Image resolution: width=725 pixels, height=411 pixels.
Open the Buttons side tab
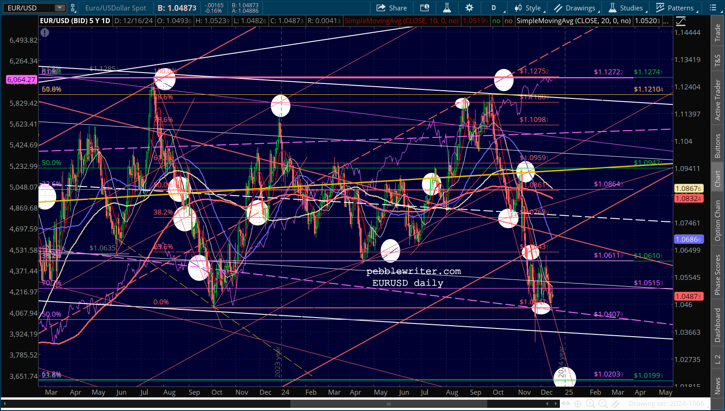pyautogui.click(x=717, y=146)
